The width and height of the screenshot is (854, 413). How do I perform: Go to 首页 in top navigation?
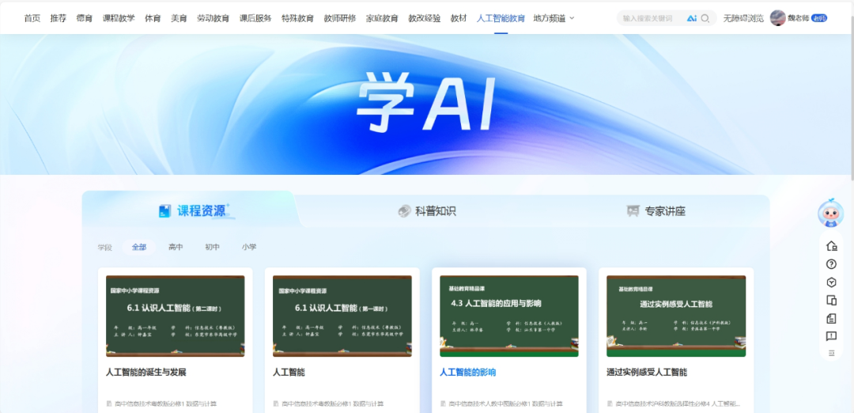[x=32, y=18]
